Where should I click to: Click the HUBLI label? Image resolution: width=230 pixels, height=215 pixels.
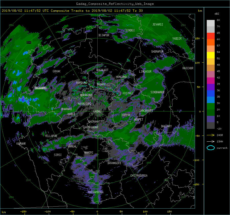[x=71, y=114]
